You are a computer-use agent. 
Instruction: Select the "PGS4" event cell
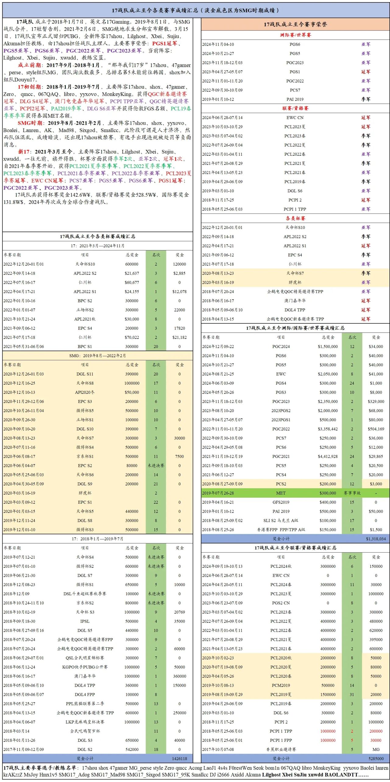pyautogui.click(x=281, y=383)
